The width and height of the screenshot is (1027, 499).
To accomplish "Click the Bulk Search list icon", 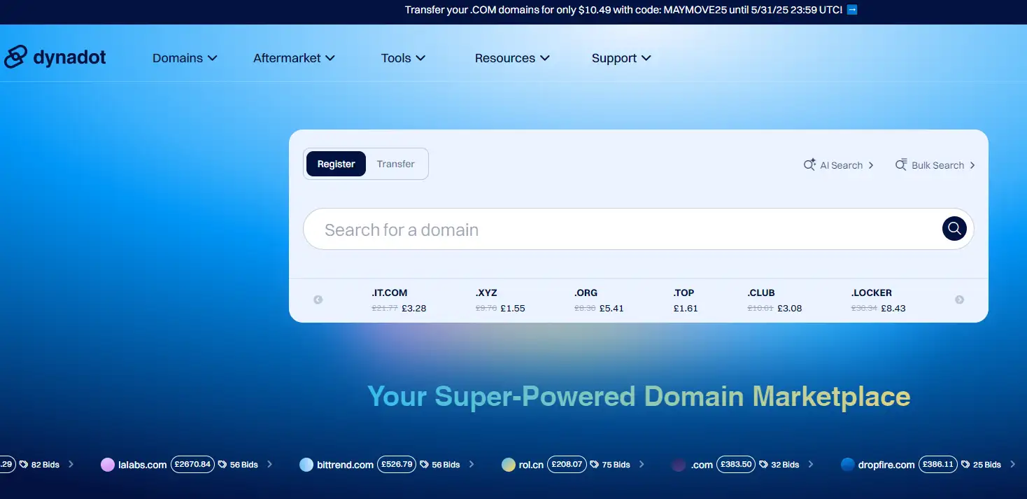I will click(x=901, y=165).
